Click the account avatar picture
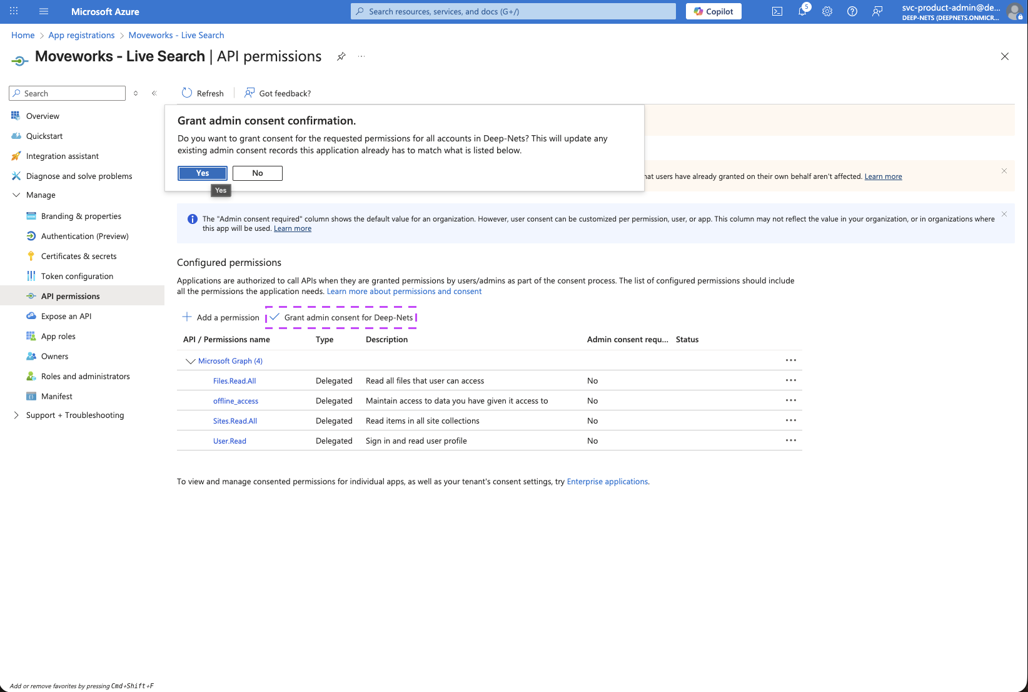This screenshot has height=692, width=1028. (x=1015, y=11)
